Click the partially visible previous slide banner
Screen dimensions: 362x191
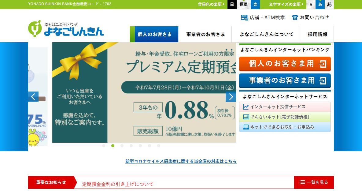[38, 97]
